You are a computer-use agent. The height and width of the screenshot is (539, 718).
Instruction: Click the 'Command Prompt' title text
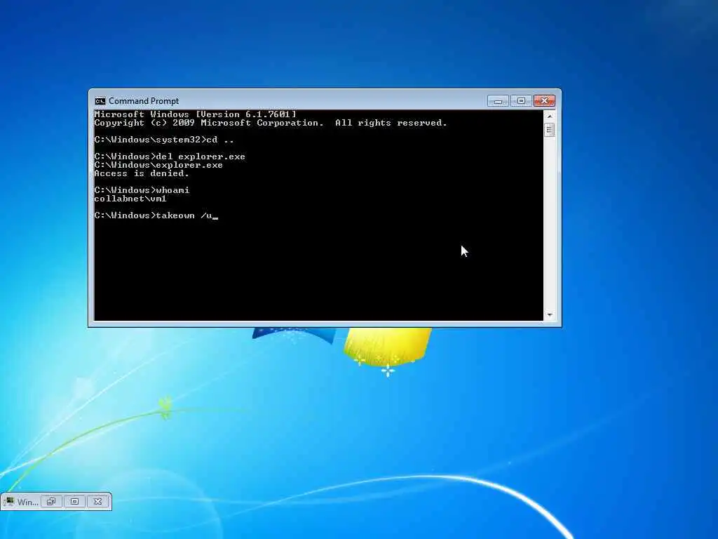144,101
